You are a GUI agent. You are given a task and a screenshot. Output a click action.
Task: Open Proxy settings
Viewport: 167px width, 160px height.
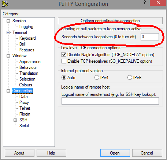click(x=24, y=102)
